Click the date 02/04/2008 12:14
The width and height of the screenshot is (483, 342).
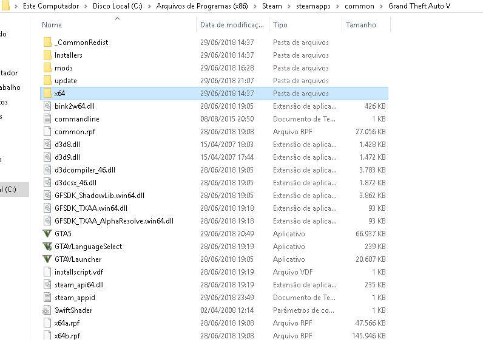point(227,310)
